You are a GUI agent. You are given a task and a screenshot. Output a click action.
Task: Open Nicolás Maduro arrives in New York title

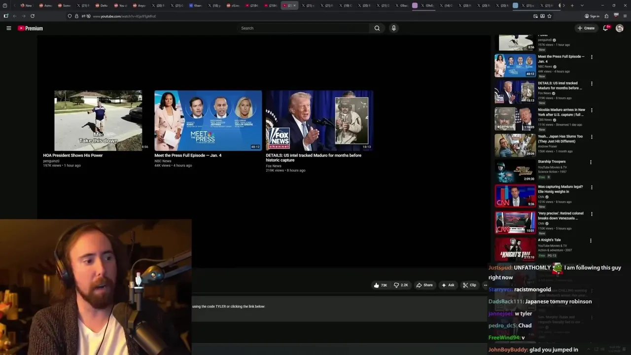coord(561,112)
